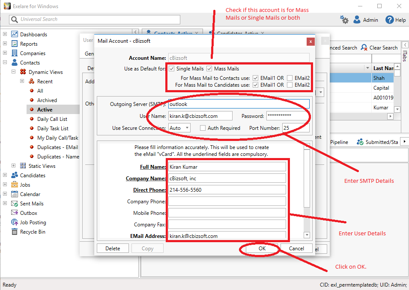Expand the Static Views node
This screenshot has height=290, width=409.
pyautogui.click(x=14, y=165)
